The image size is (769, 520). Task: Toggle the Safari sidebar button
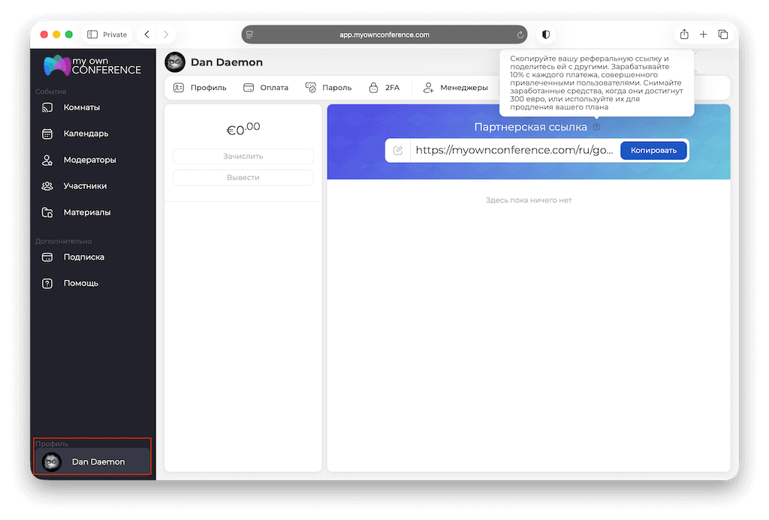point(93,35)
